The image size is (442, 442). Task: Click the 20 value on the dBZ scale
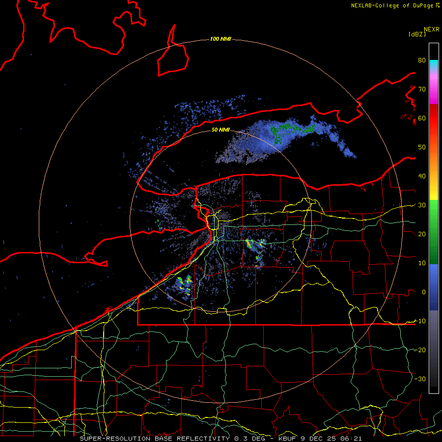422,234
